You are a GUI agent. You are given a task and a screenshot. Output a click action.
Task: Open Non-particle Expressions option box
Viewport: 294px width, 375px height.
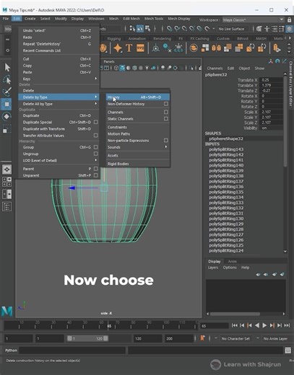click(x=166, y=140)
